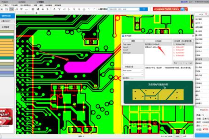
Task: Click the first button under the results
Action: (x=176, y=63)
